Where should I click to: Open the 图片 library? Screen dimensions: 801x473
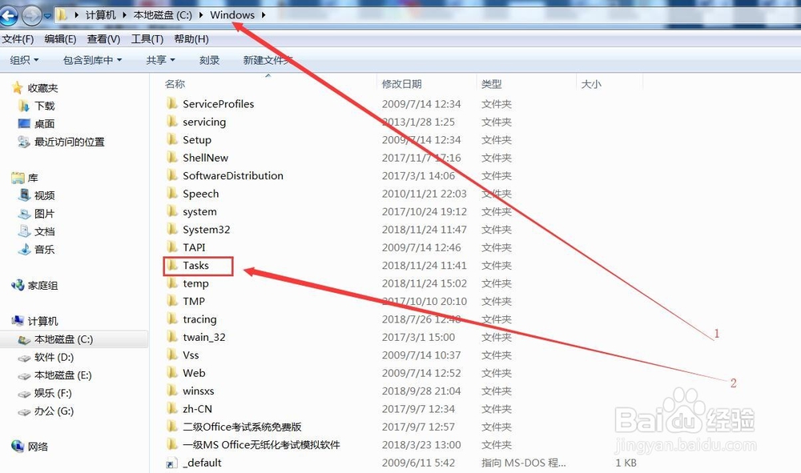pyautogui.click(x=44, y=213)
